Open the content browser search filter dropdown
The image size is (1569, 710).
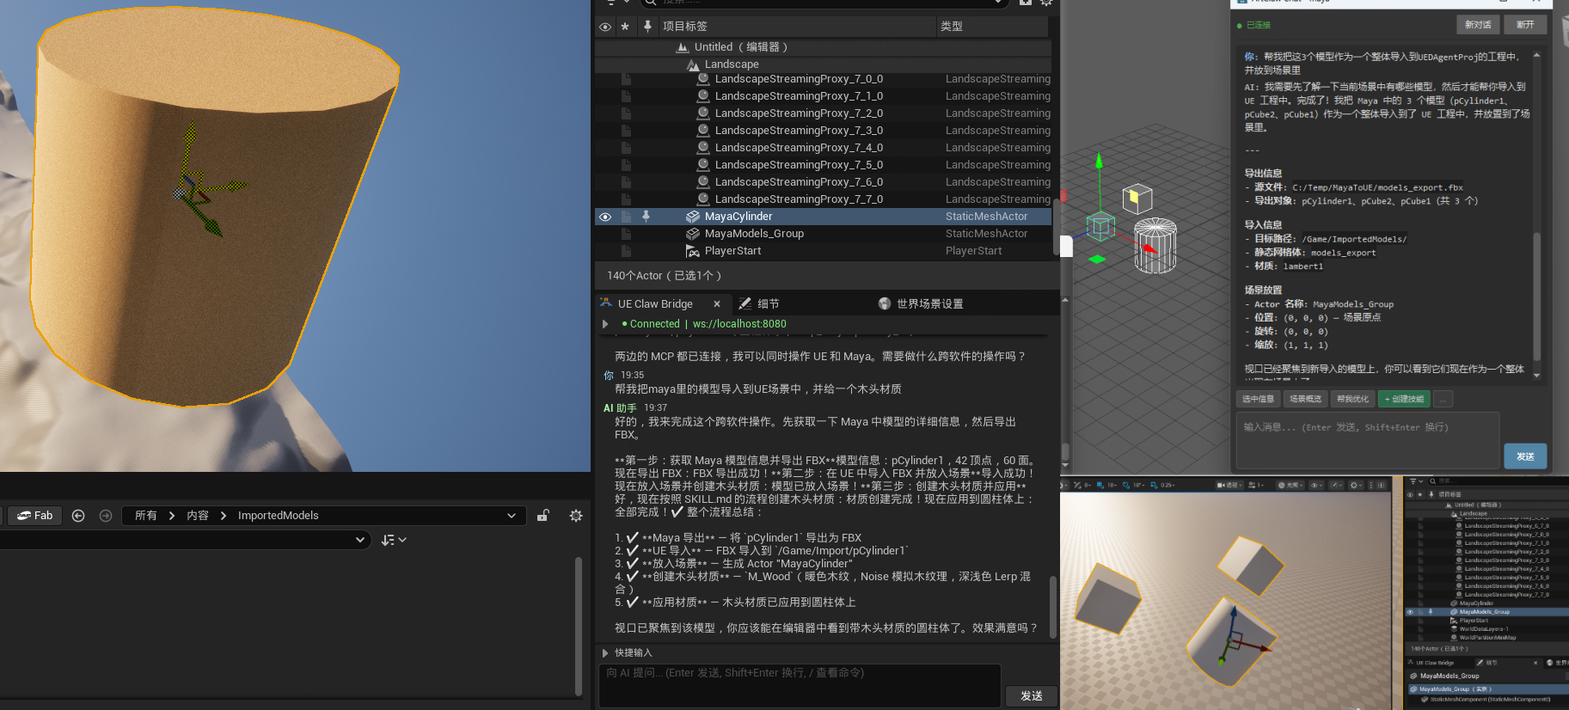tap(359, 540)
